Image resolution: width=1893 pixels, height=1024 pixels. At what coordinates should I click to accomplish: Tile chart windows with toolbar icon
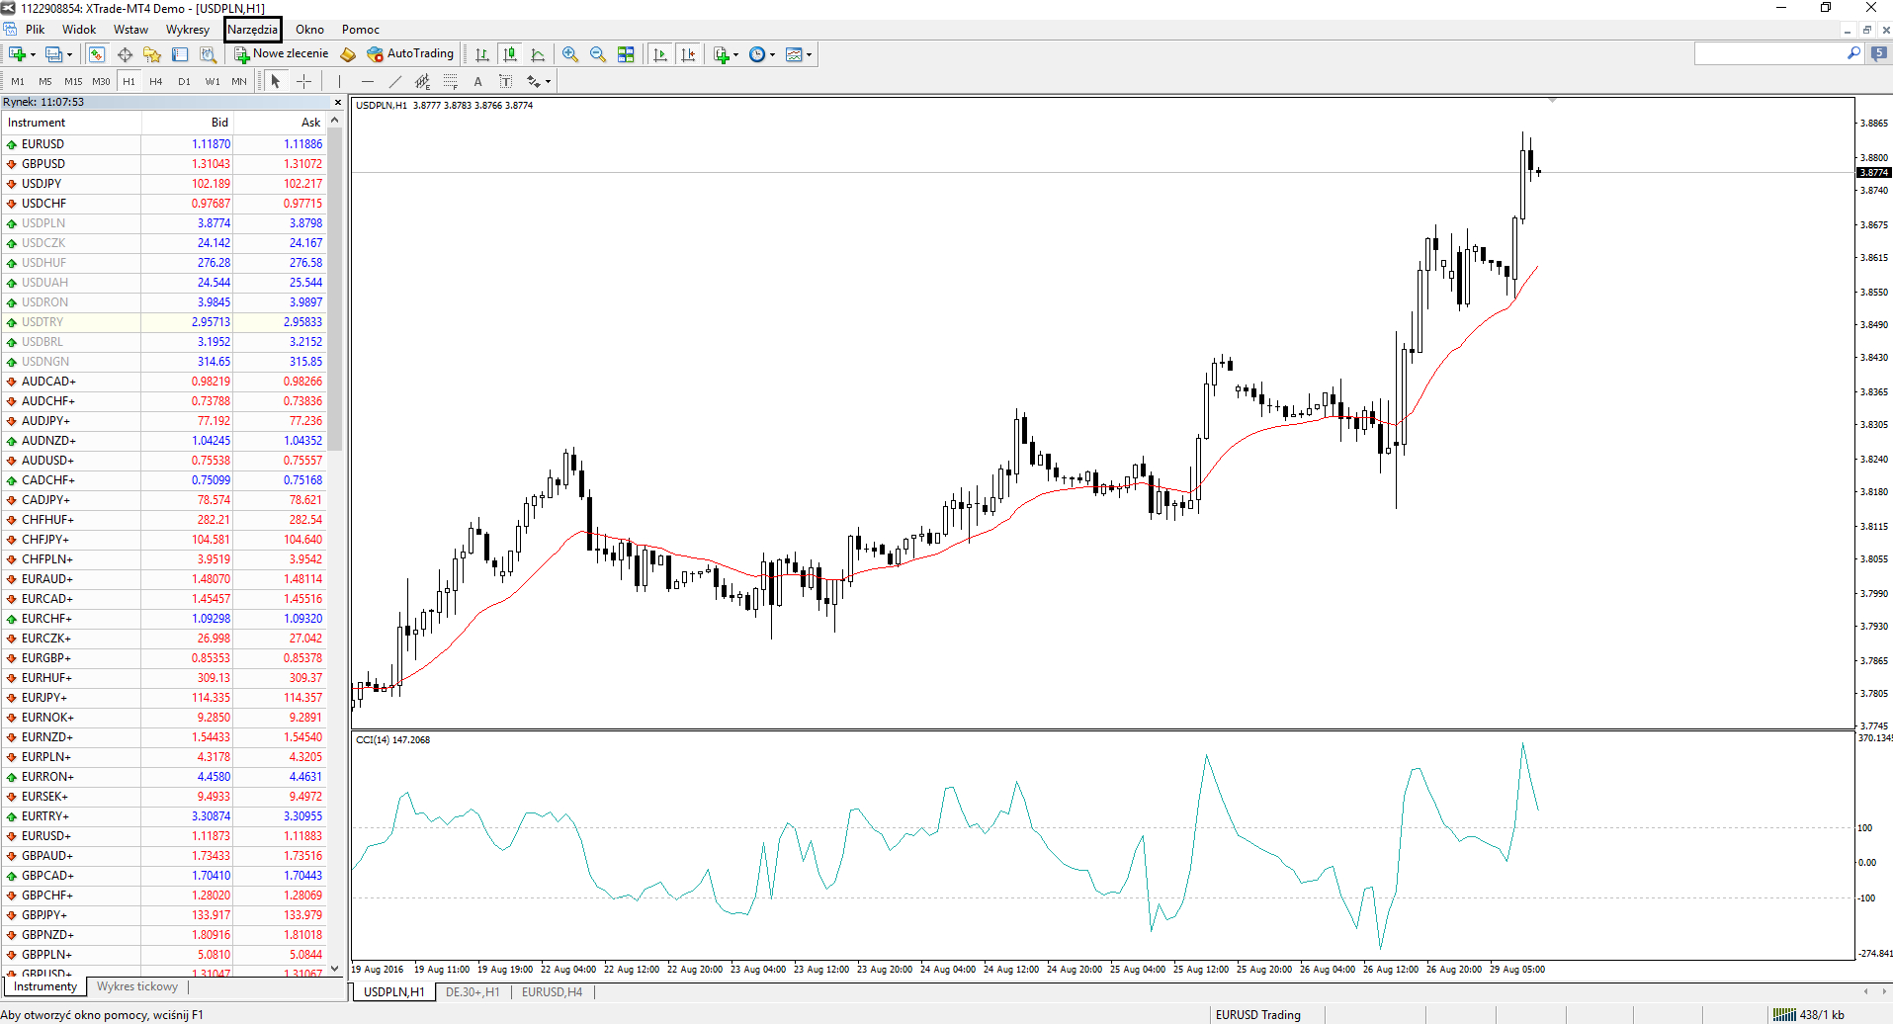tap(626, 54)
